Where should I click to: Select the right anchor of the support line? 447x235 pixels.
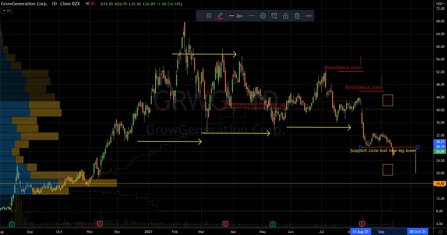pos(418,147)
